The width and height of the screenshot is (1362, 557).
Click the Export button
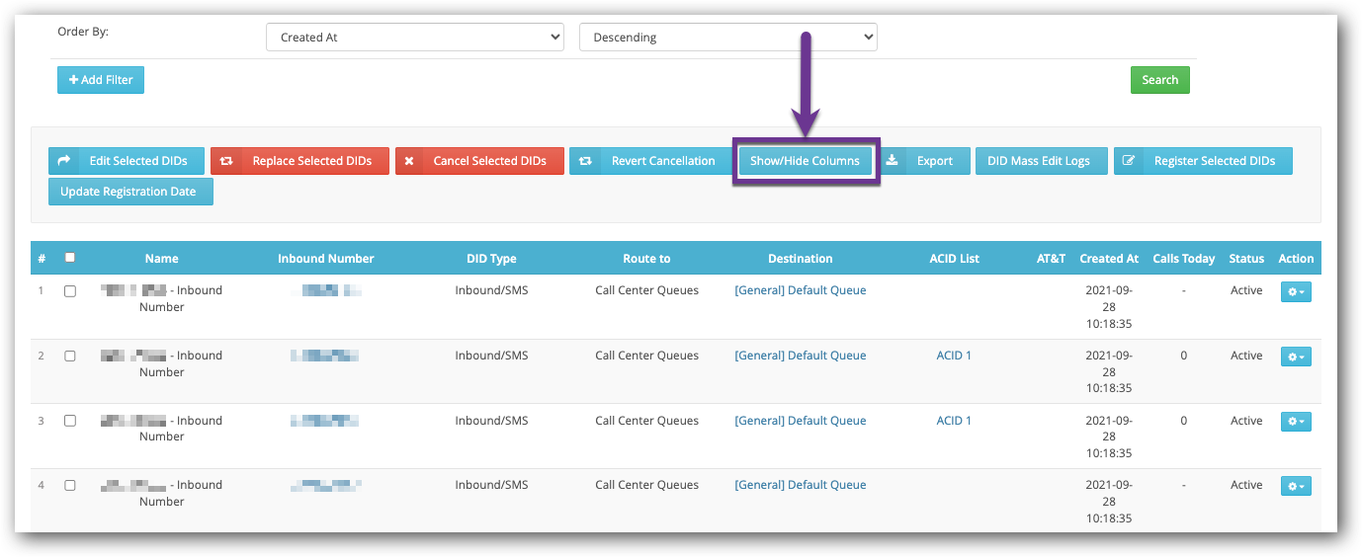point(924,161)
